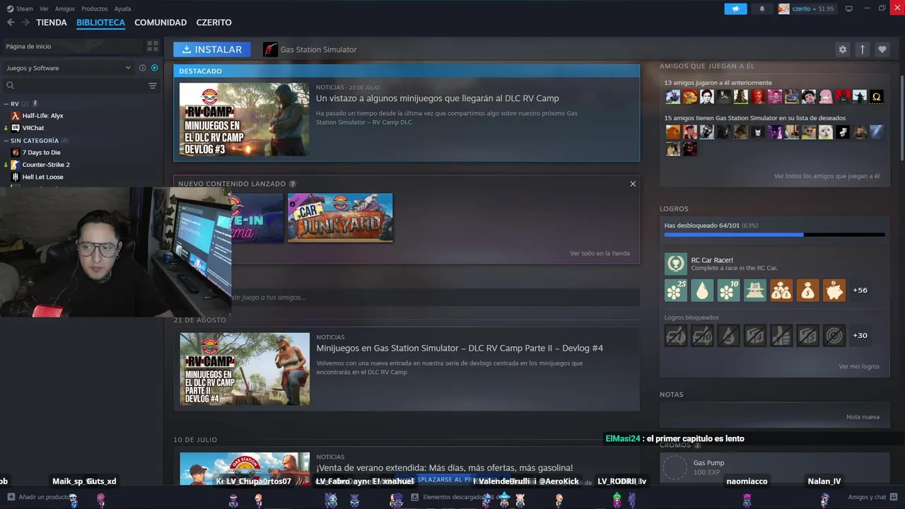This screenshot has width=905, height=509.
Task: Click the RC Car Racer trophy achievement icon
Action: (x=676, y=264)
